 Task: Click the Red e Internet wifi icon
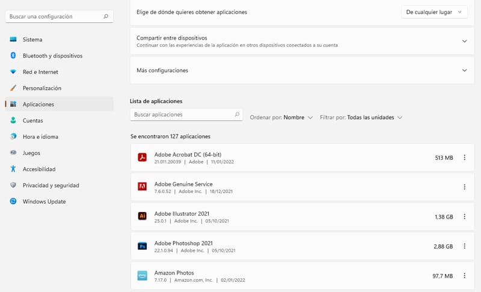coord(13,71)
